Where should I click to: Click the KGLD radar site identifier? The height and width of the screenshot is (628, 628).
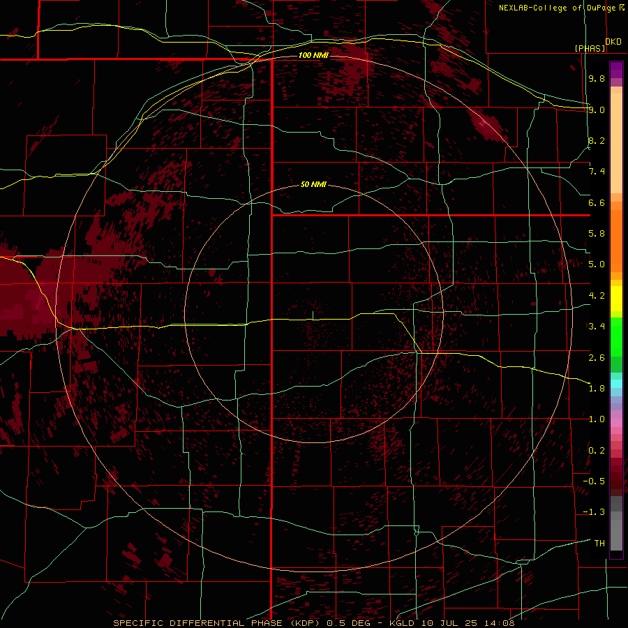pyautogui.click(x=403, y=623)
